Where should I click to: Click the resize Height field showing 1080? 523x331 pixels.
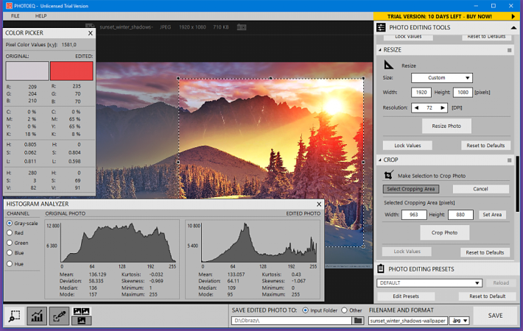click(463, 92)
